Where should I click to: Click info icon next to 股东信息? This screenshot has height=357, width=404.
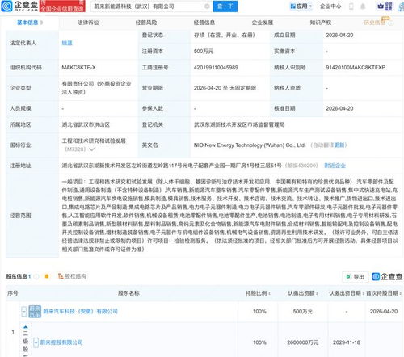[x=36, y=276]
